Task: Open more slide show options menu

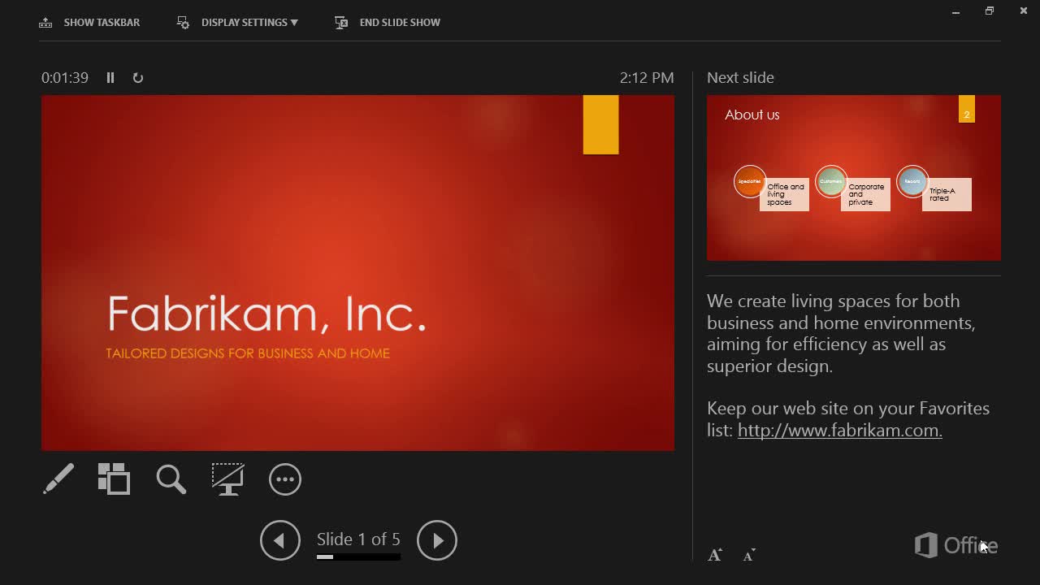Action: pyautogui.click(x=285, y=479)
